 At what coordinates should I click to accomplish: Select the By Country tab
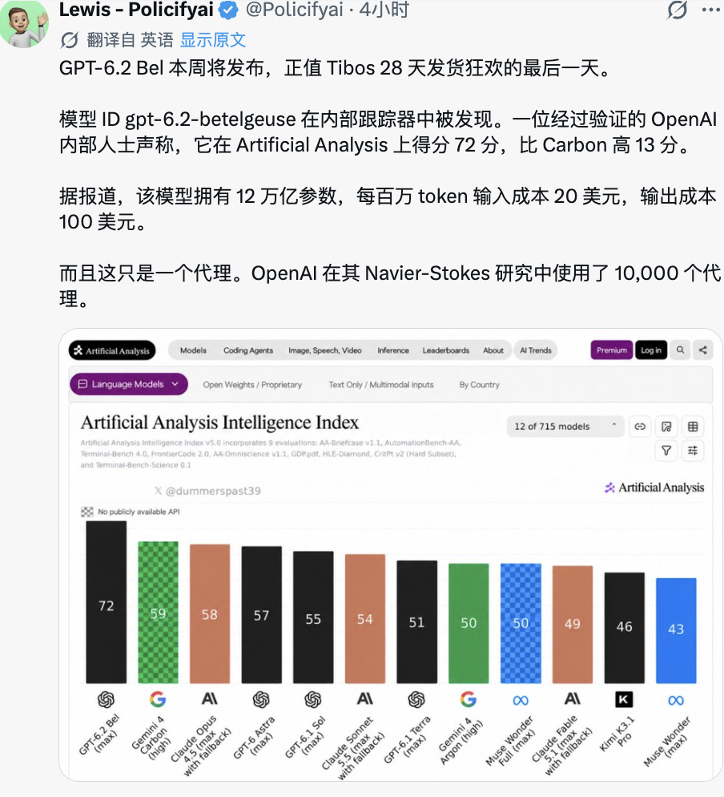[x=479, y=385]
